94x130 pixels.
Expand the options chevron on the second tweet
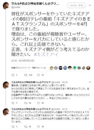(90, 82)
